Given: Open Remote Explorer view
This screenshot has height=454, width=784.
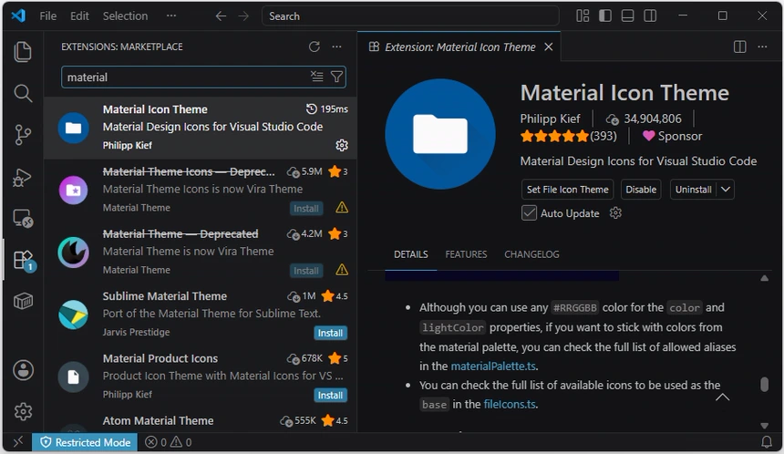Looking at the screenshot, I should point(23,219).
